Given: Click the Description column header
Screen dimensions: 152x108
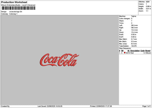Looking at the screenshot, I should 135,51.
